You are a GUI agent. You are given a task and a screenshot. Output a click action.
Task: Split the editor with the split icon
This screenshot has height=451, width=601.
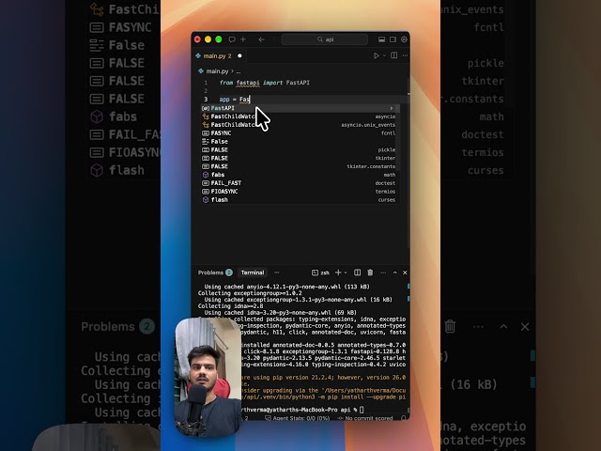click(x=393, y=55)
